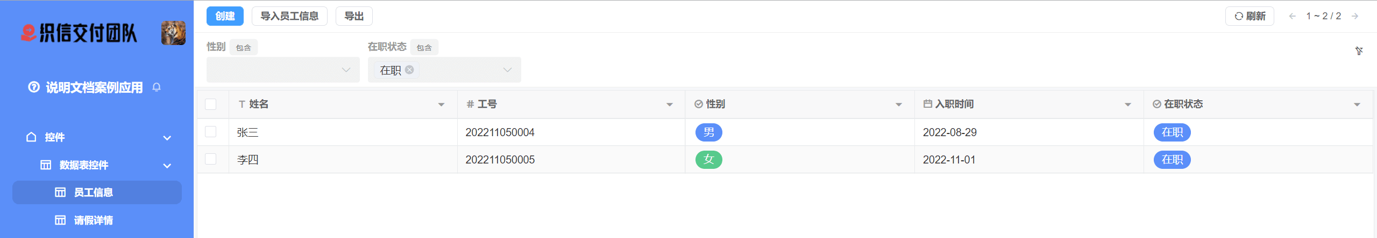This screenshot has width=1377, height=238.
Task: Go to the previous page arrow
Action: click(x=1292, y=16)
